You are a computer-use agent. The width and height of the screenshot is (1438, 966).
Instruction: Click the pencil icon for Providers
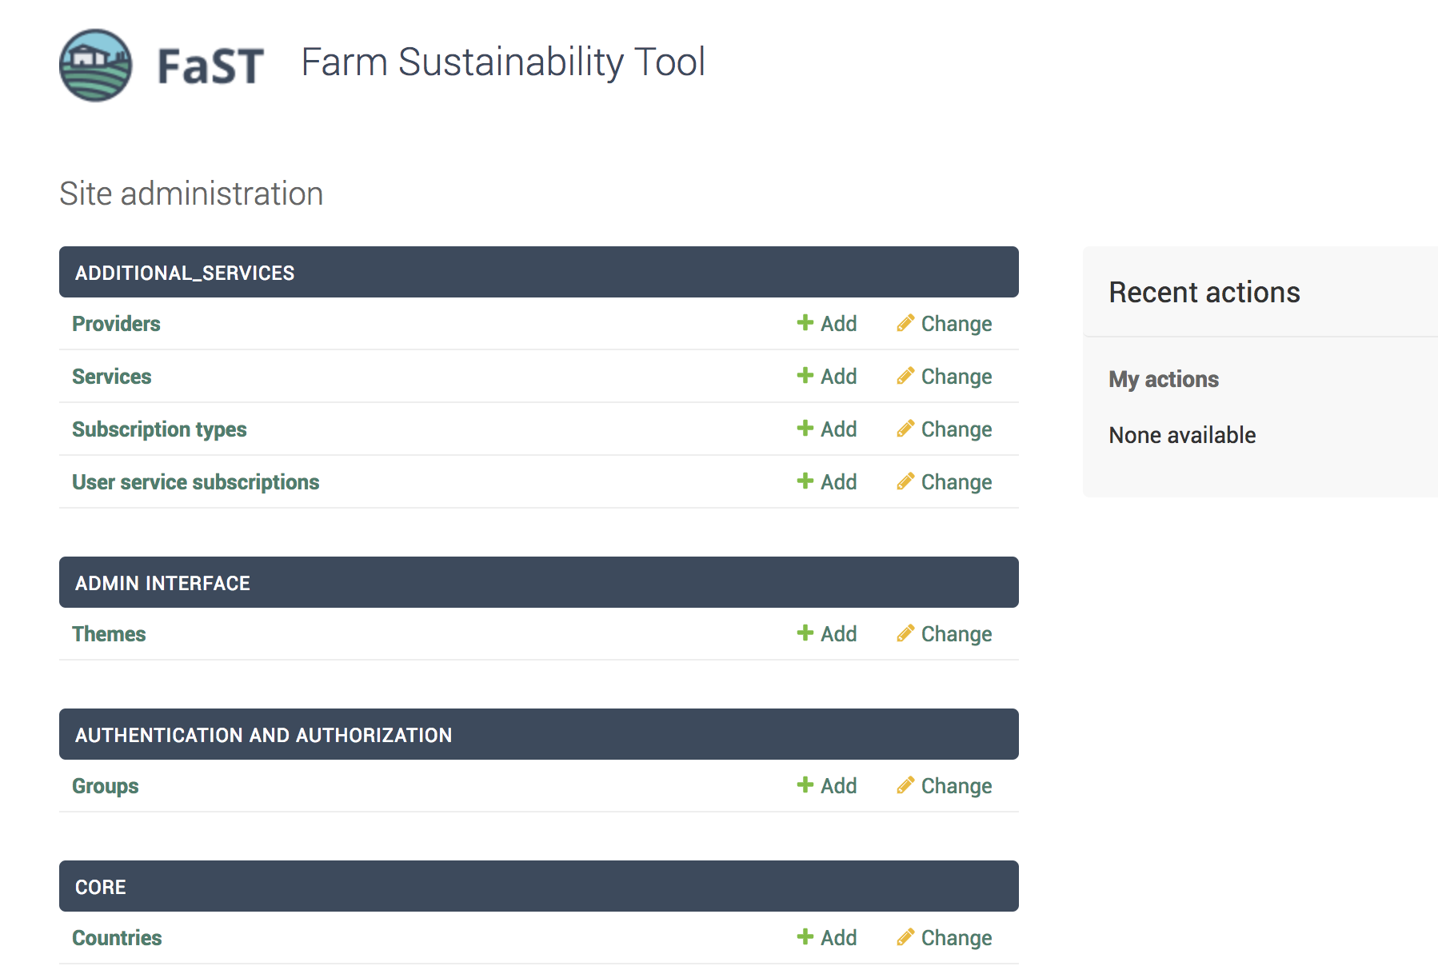pyautogui.click(x=905, y=323)
